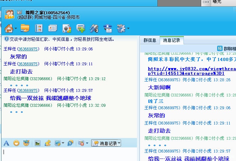Screen dimensions: 236x161
Task: Click 363669975 link at 13:29:06 message
Action: 28,49
